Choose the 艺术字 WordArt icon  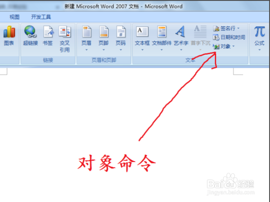coord(180,31)
